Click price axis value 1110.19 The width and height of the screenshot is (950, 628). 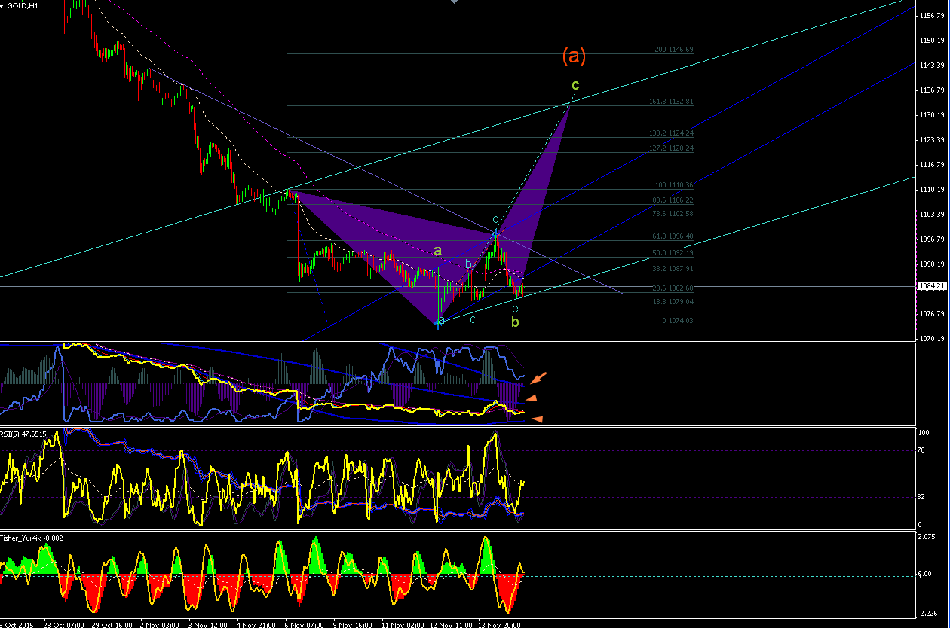point(933,189)
